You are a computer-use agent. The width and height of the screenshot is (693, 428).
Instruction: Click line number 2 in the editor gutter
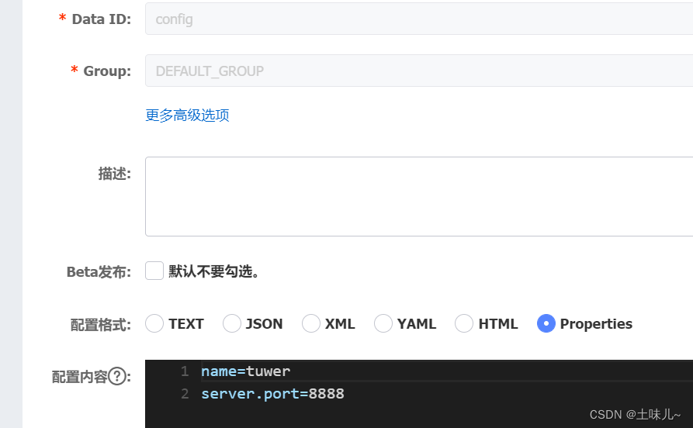pos(185,394)
